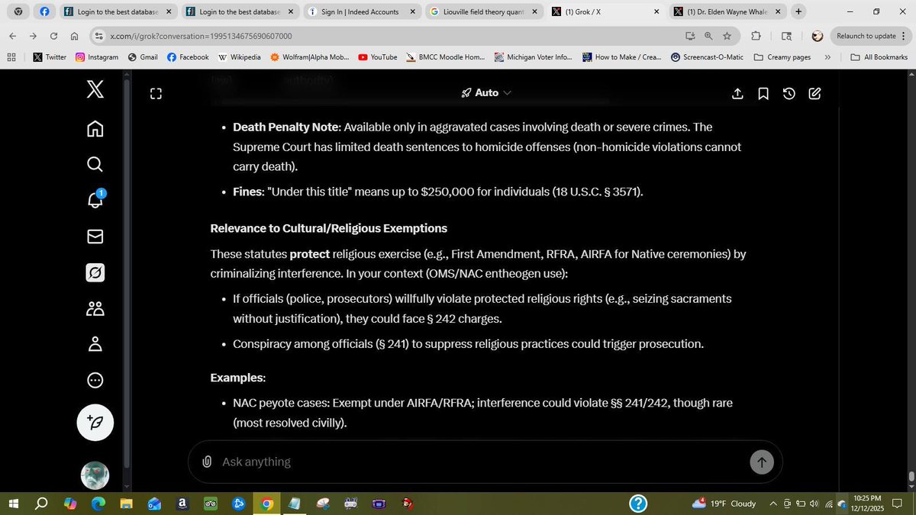Image resolution: width=916 pixels, height=515 pixels.
Task: Switch to Liouville field theory tab
Action: pyautogui.click(x=484, y=11)
